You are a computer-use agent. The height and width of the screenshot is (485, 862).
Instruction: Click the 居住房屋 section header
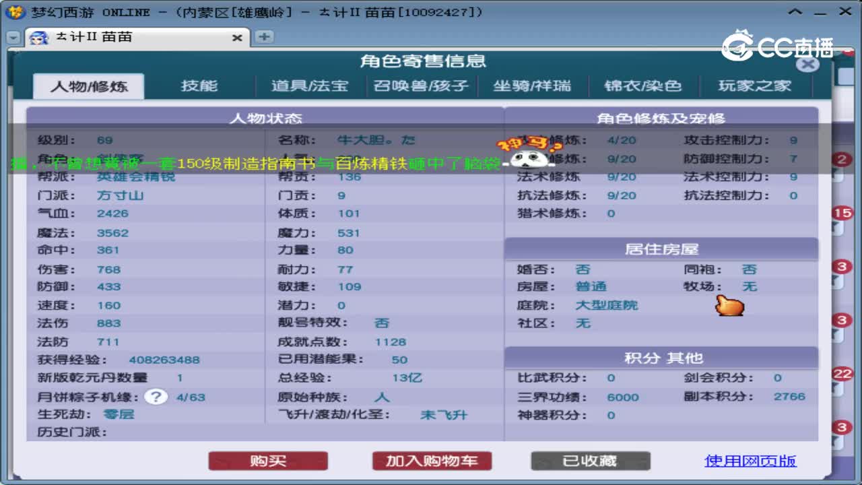[x=661, y=249]
